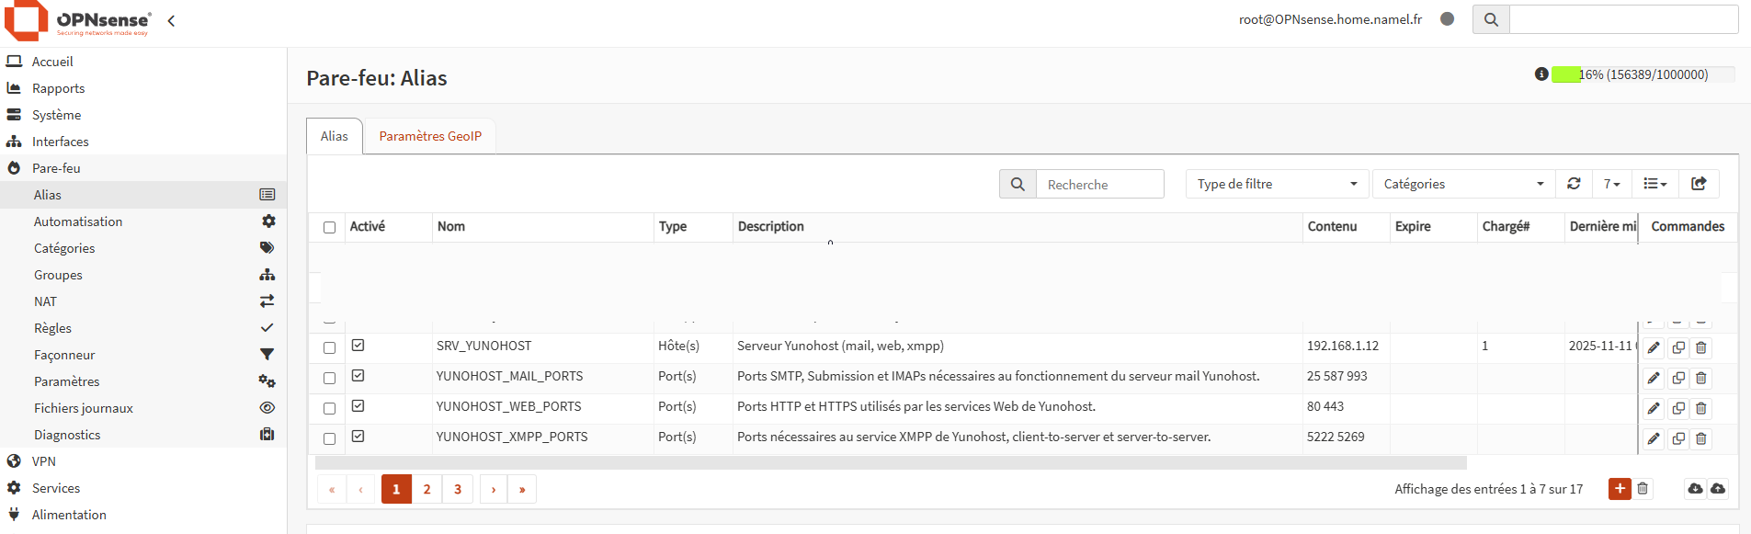Click the download aliases cloud icon

[x=1695, y=489]
